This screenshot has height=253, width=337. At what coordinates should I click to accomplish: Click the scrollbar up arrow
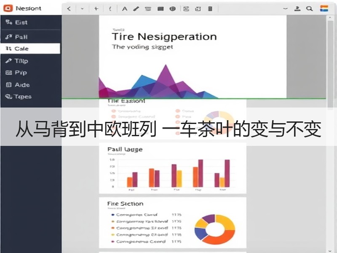point(330,18)
